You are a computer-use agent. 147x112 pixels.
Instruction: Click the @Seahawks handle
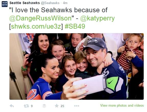tap(50, 3)
